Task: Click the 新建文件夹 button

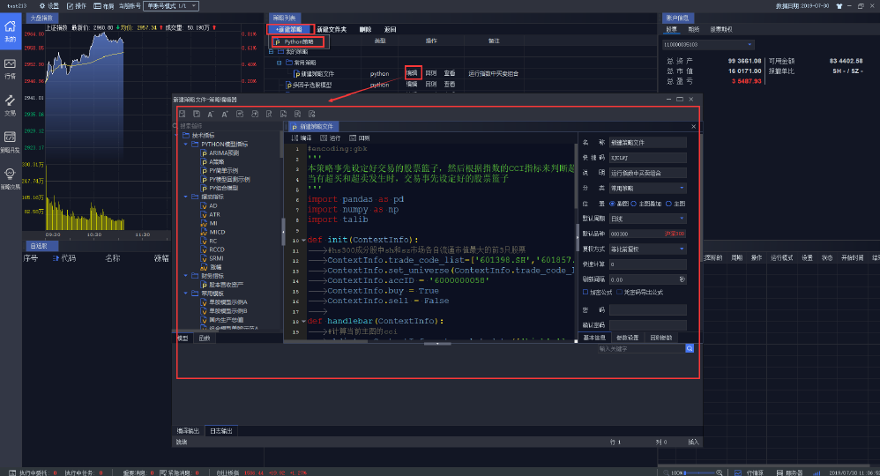Action: click(332, 30)
